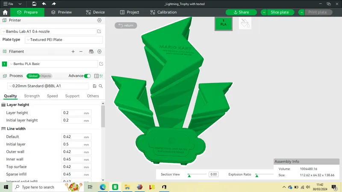Select the Quality settings tab
Image resolution: width=342 pixels, height=192 pixels.
point(10,96)
